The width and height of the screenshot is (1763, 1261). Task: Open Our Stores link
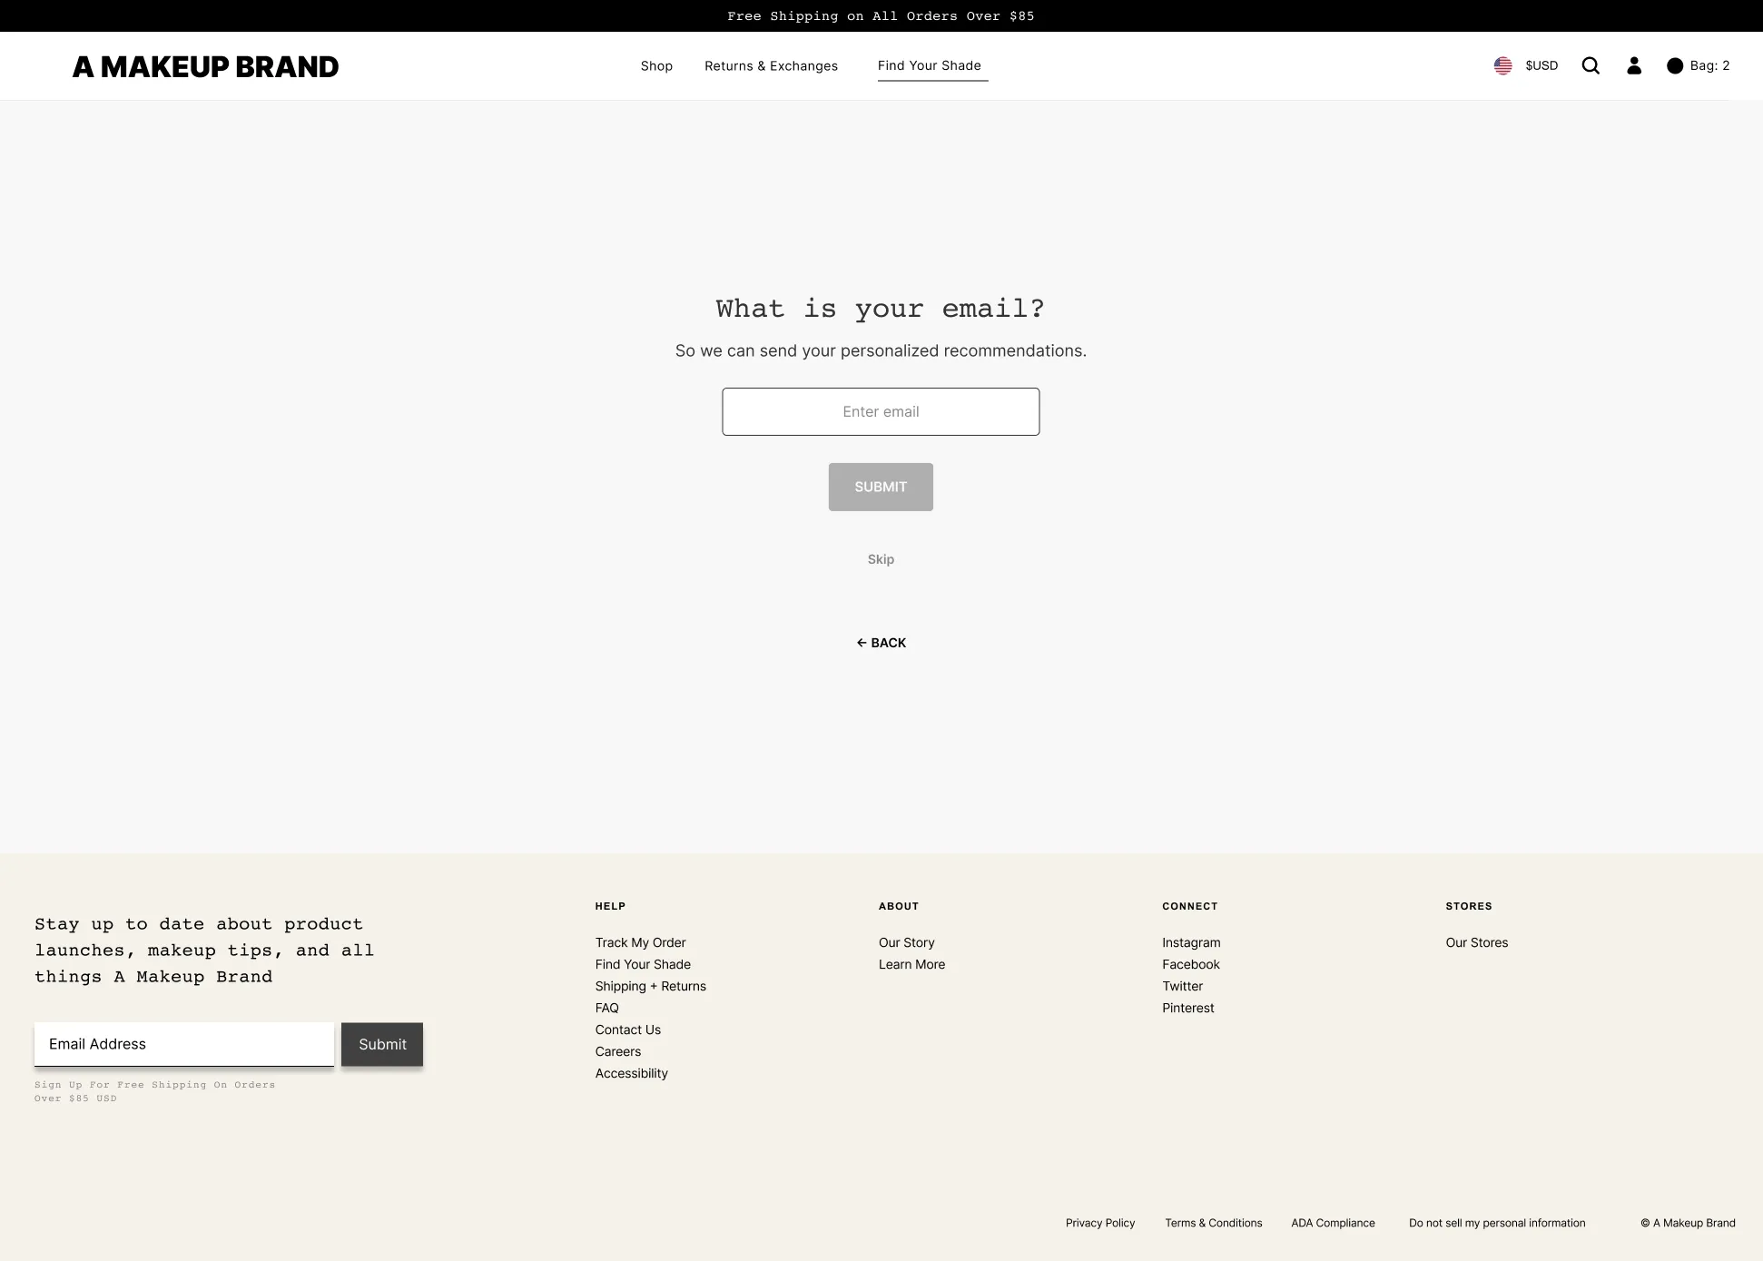pyautogui.click(x=1476, y=942)
